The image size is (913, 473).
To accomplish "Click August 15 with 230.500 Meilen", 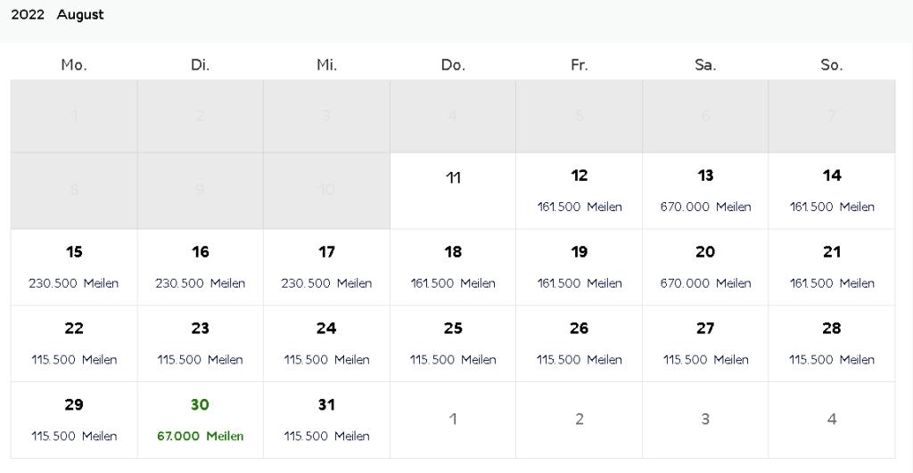I will [74, 267].
